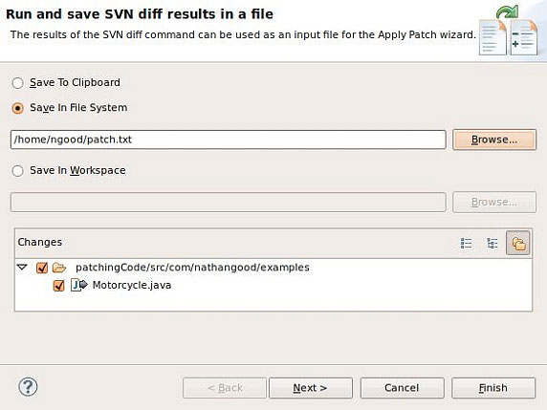
Task: Select the Save In File System radio
Action: (x=18, y=108)
